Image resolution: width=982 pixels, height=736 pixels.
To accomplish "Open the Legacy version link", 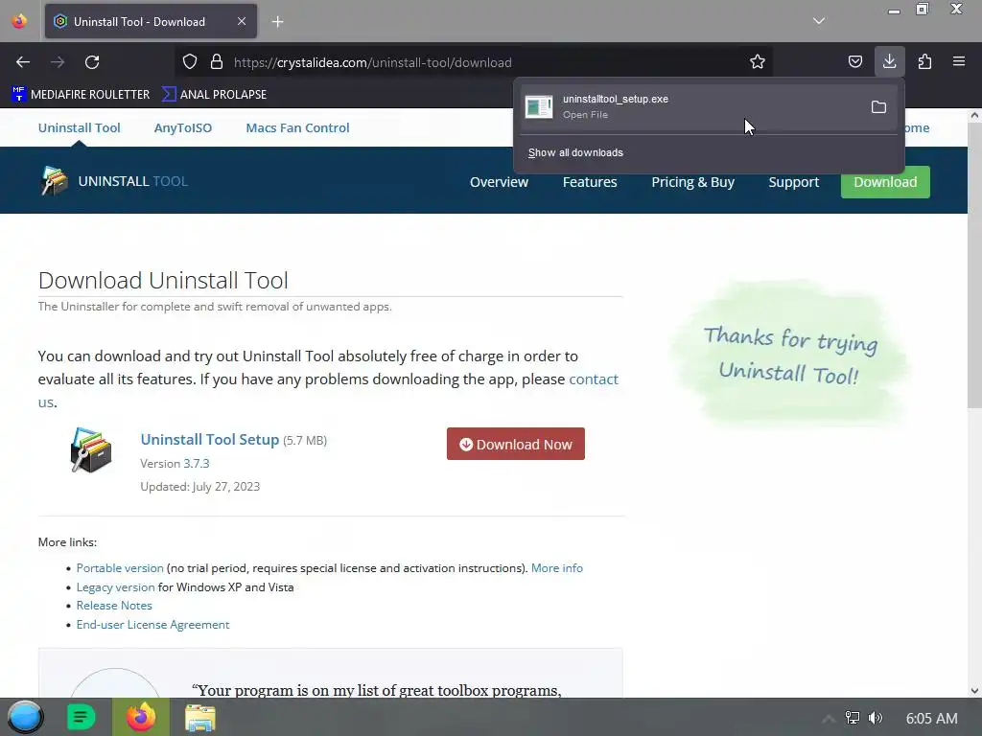I will click(115, 587).
